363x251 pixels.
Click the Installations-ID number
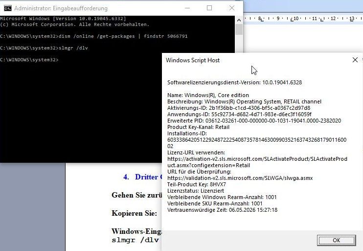click(257, 143)
